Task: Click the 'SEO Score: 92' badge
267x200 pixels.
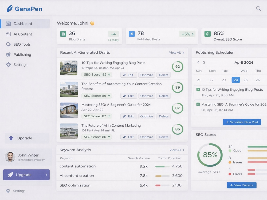Action: [x=97, y=74]
